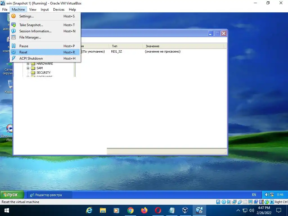The height and width of the screenshot is (216, 288).
Task: Click the audio status icon in VirtualBox
Action: coord(229,202)
